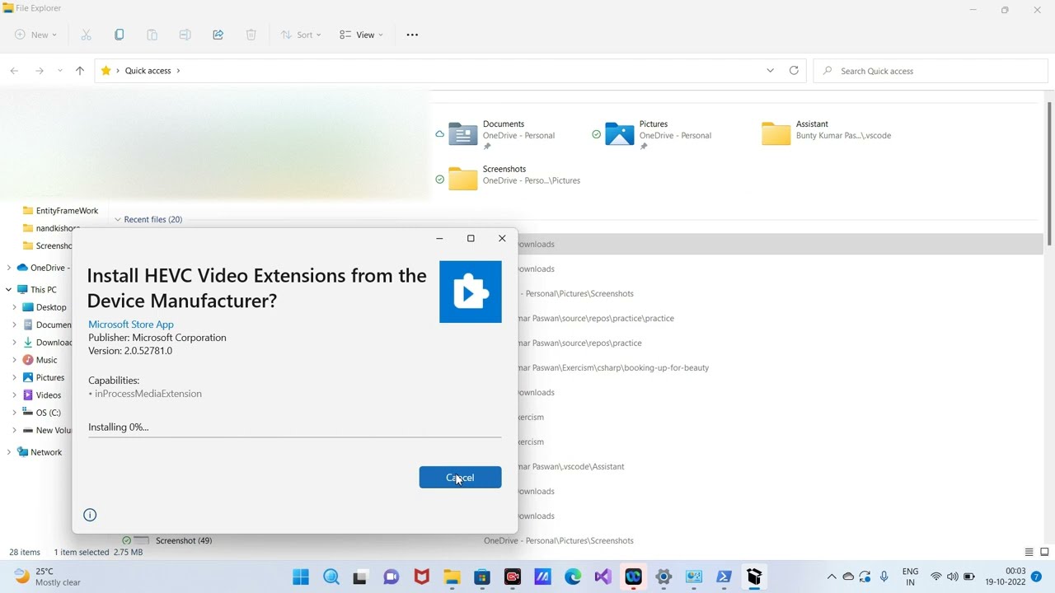The height and width of the screenshot is (593, 1055).
Task: Open the Windows Start menu
Action: coord(301,577)
